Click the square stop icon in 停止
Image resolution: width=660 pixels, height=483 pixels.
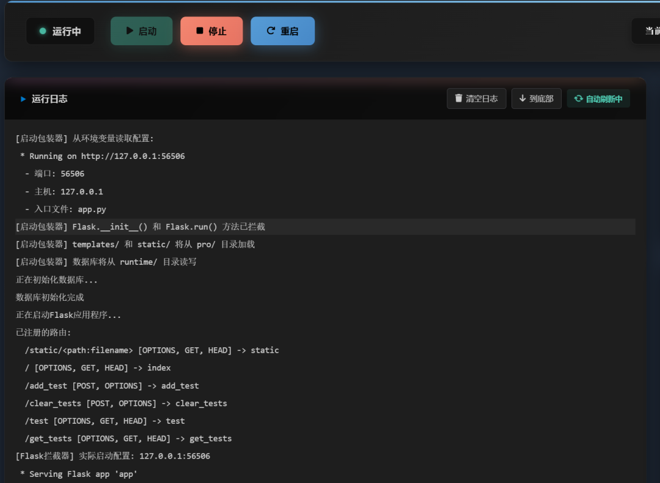pyautogui.click(x=200, y=31)
